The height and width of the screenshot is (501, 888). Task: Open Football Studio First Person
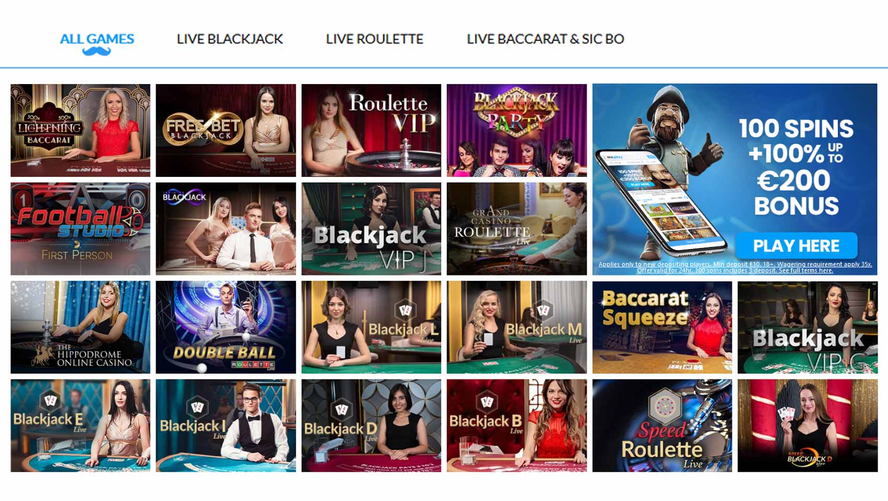click(80, 229)
